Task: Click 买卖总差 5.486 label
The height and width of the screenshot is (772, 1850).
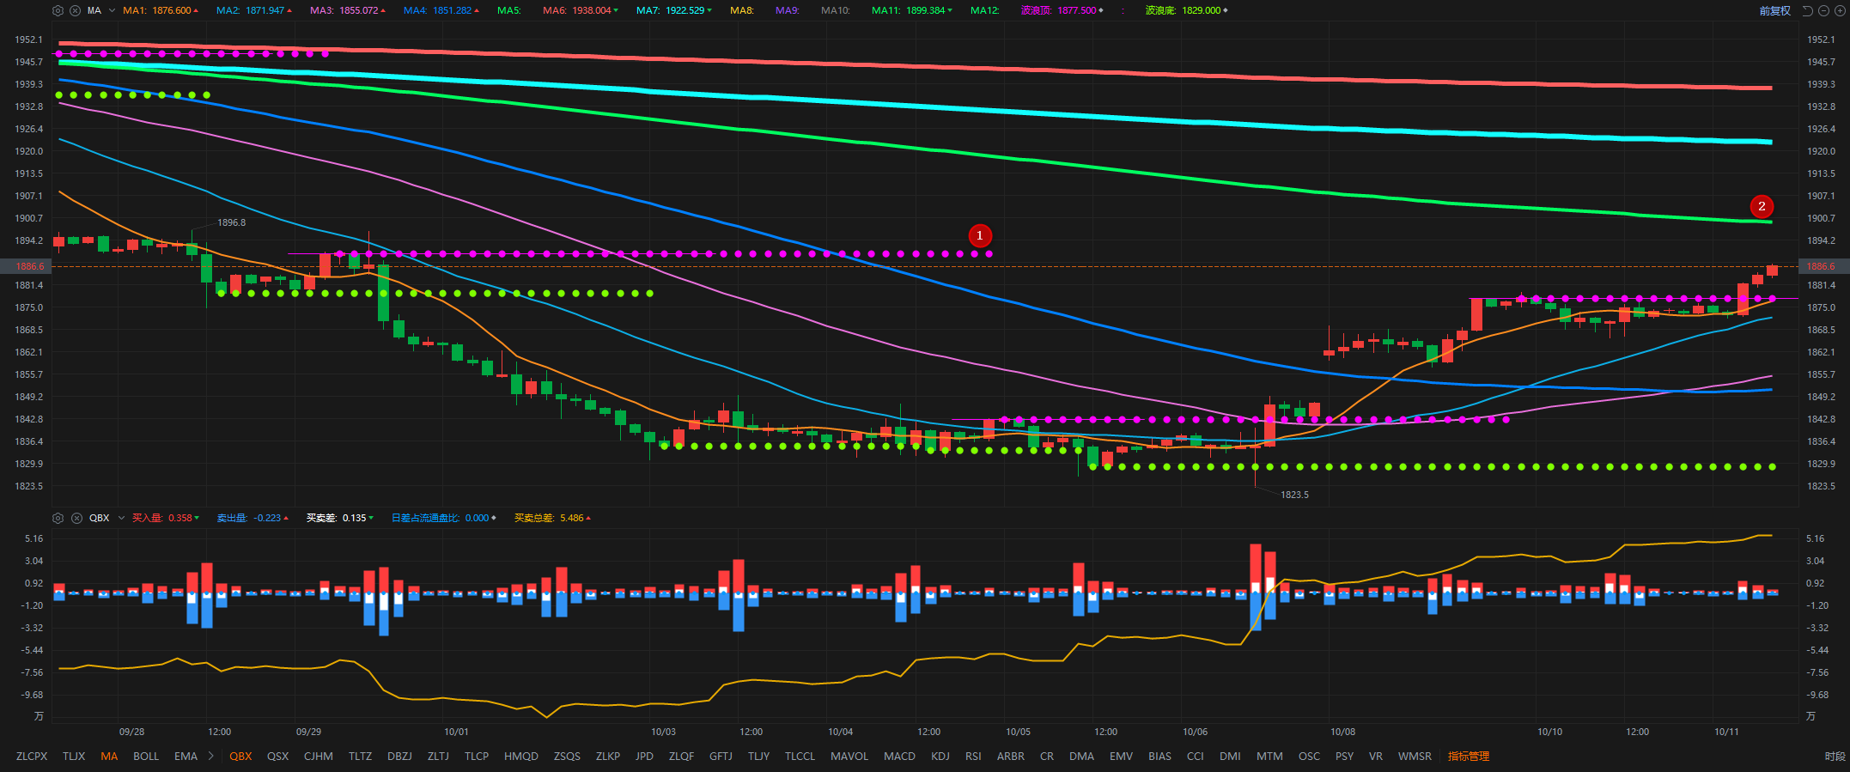Action: (x=552, y=518)
